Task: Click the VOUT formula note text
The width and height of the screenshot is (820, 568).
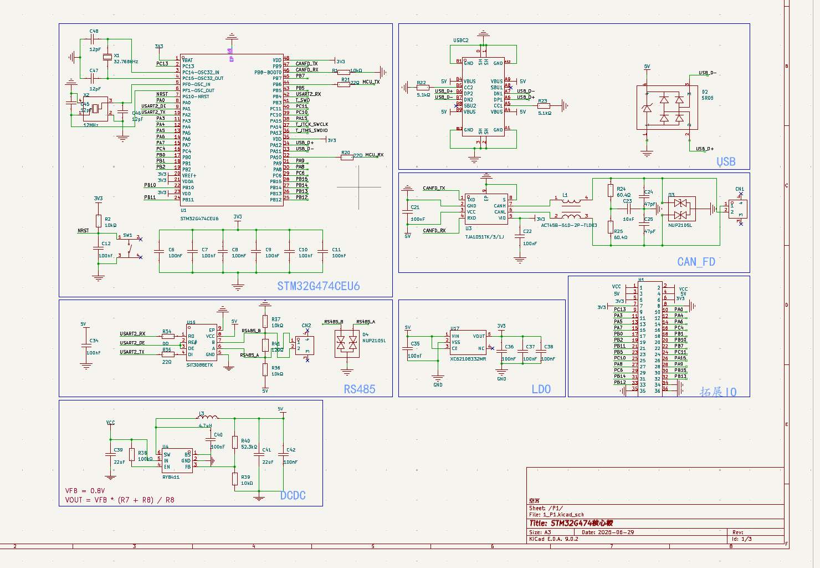Action: (120, 500)
